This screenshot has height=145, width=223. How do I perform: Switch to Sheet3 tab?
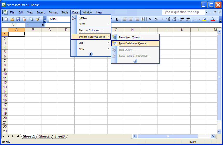point(60,136)
